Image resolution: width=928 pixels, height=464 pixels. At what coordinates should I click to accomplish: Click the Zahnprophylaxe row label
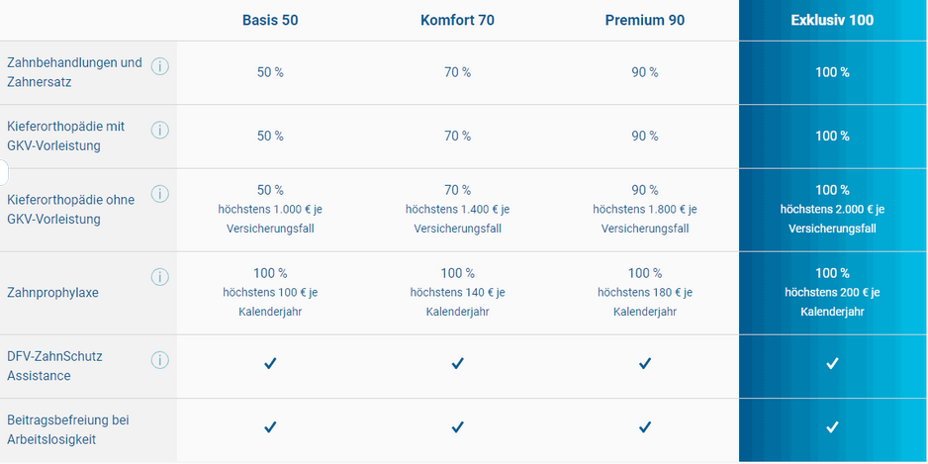[52, 293]
